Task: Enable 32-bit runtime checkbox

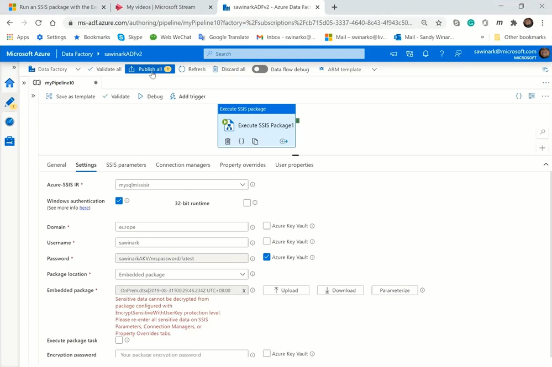Action: point(247,203)
